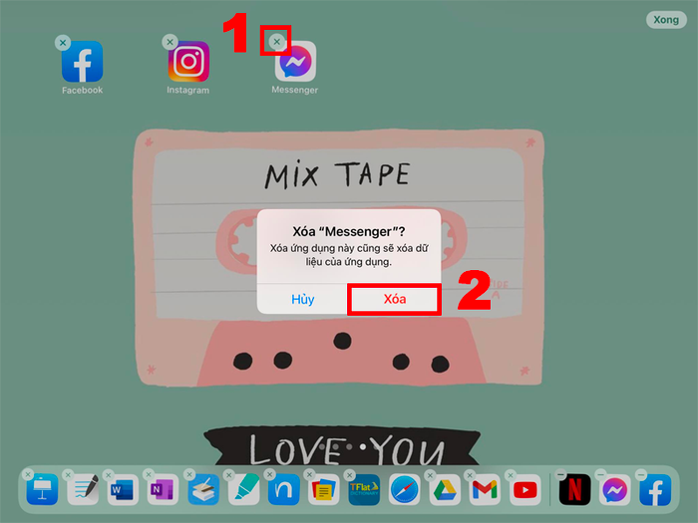Open OneNote in the dock
698x523 pixels.
click(x=163, y=489)
